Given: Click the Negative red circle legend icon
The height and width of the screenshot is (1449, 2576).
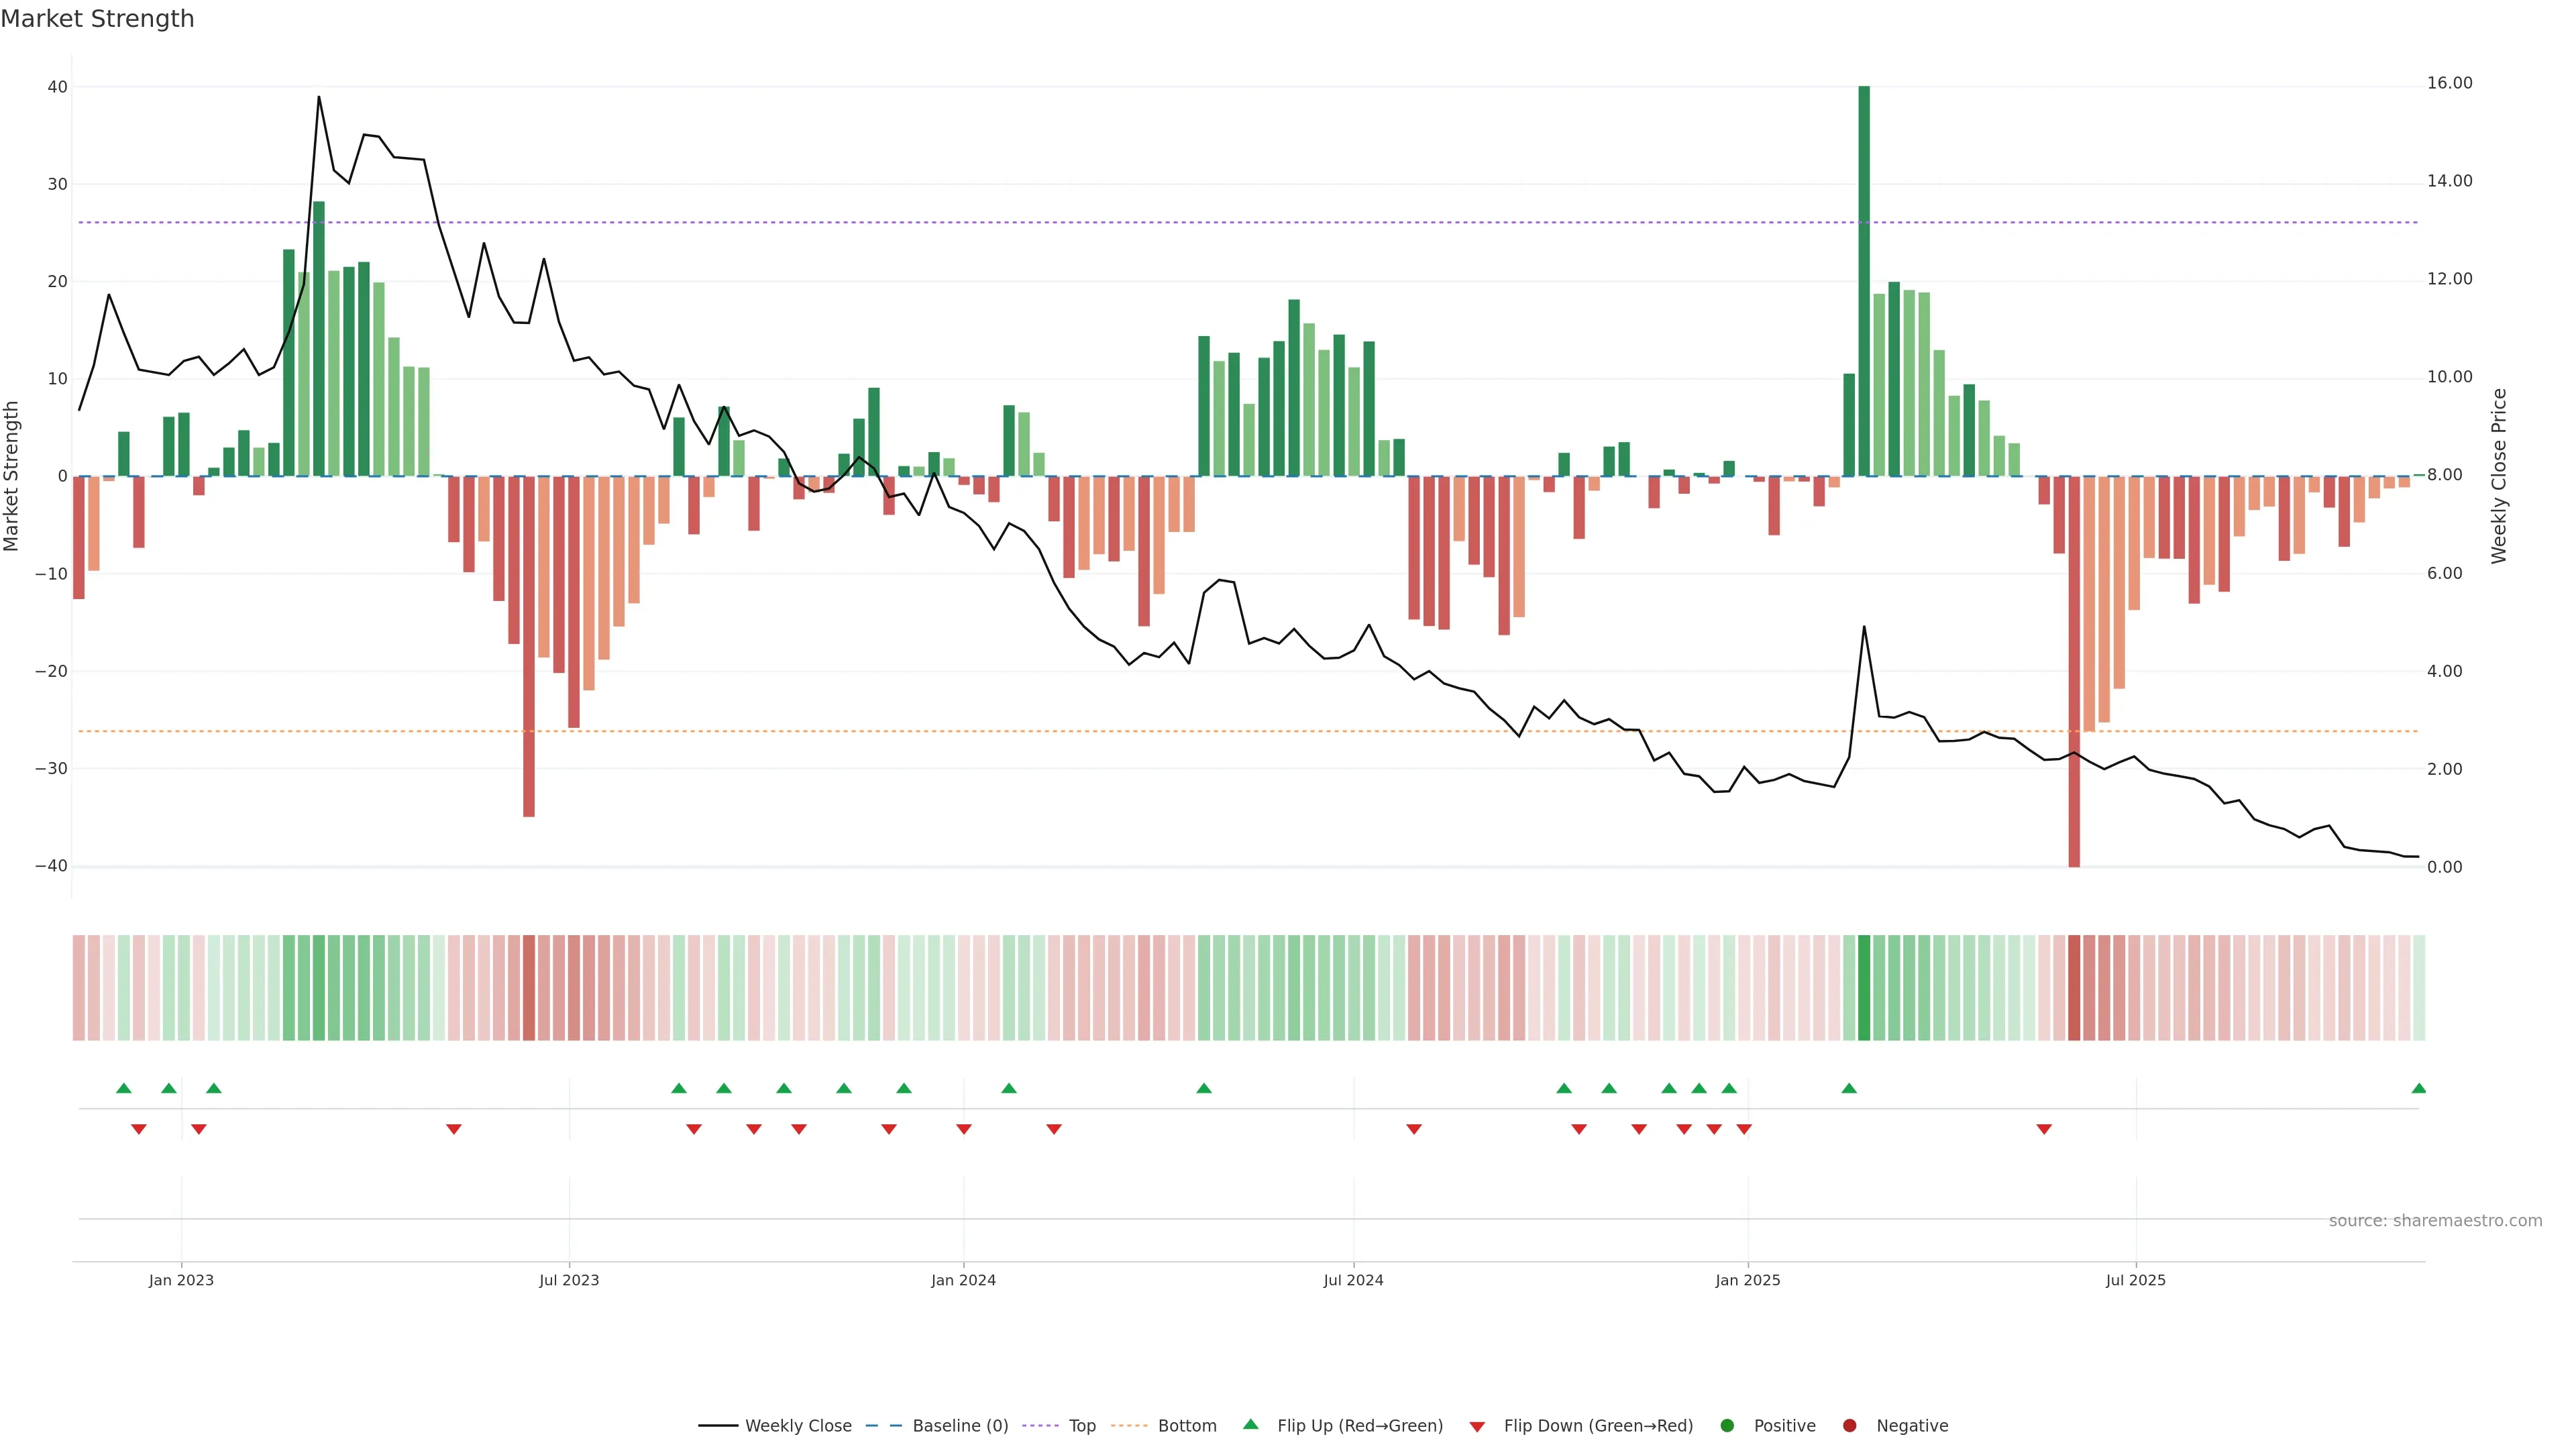Looking at the screenshot, I should [x=1849, y=1426].
